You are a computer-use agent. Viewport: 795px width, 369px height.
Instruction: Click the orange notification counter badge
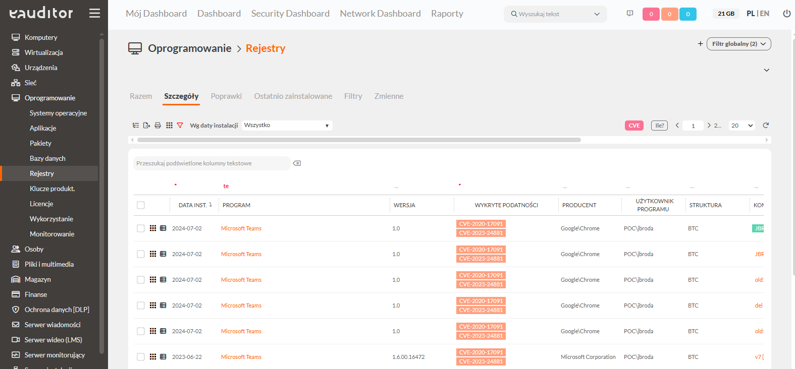[x=669, y=14]
